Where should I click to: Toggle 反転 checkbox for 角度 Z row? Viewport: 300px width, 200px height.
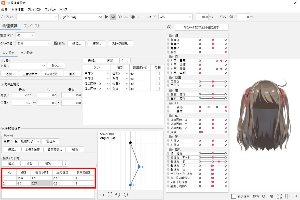(x=158, y=78)
